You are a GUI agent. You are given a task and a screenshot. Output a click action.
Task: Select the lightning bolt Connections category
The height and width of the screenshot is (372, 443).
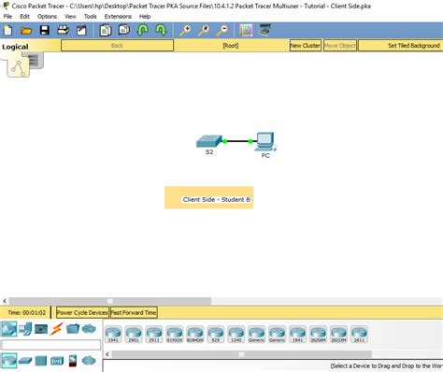(x=56, y=329)
